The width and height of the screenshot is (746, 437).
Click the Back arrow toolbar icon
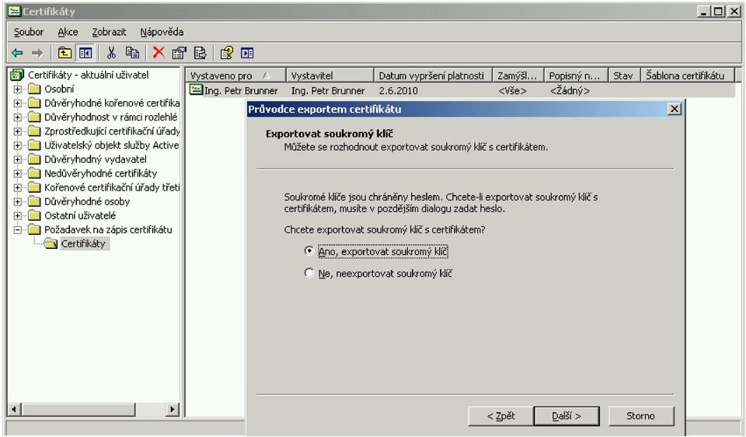click(x=17, y=53)
